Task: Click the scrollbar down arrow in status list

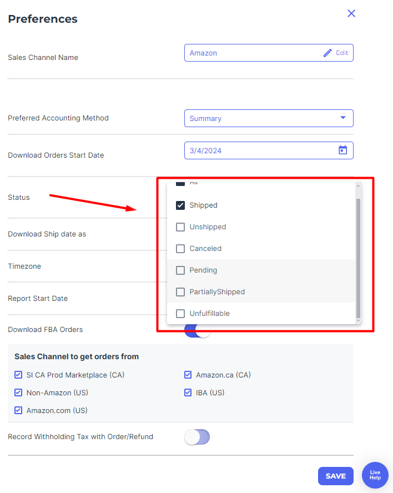Action: [x=358, y=321]
